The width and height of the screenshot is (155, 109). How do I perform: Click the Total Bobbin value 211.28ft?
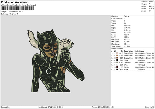tap(127, 46)
